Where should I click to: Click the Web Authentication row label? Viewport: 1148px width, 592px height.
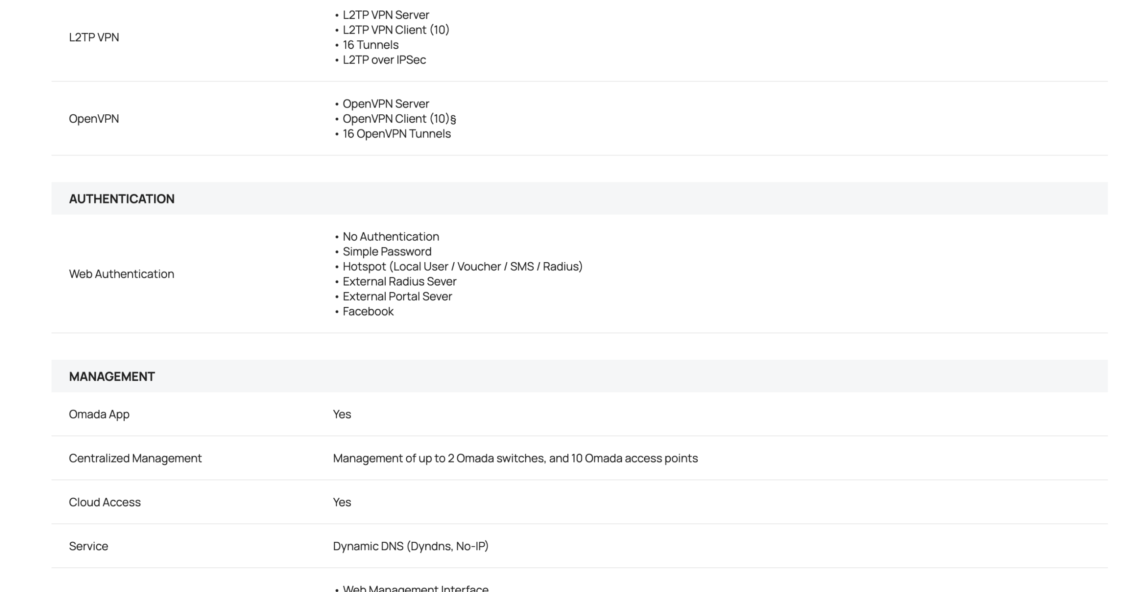pos(122,274)
